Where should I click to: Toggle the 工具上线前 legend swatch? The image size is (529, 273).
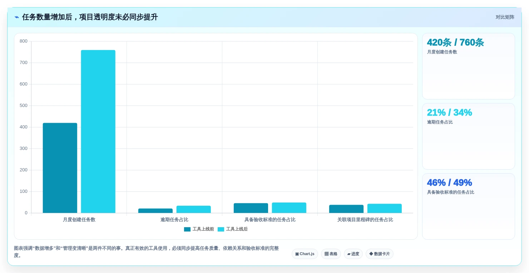187,229
